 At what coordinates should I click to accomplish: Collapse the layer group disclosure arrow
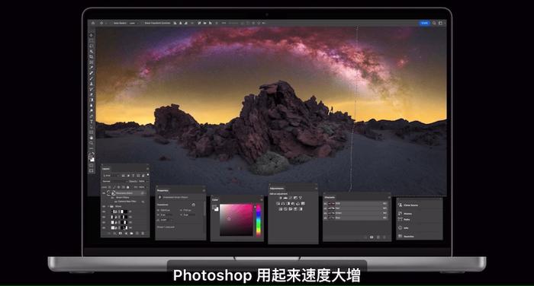[108, 206]
